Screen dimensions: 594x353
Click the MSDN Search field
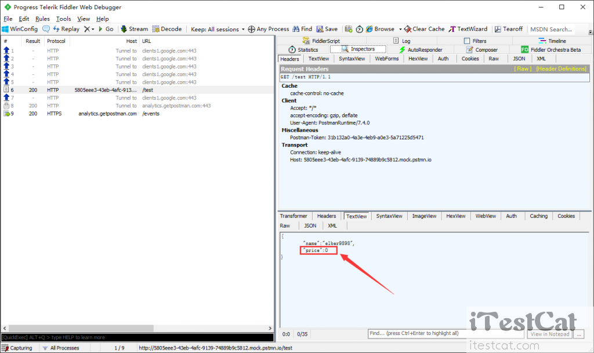[551, 29]
